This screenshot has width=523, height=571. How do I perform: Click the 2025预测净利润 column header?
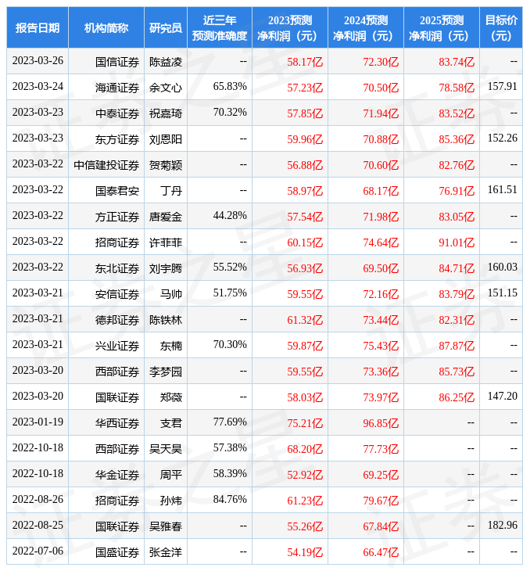(441, 27)
